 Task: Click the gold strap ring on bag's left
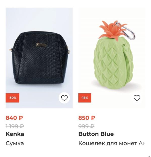point(11,50)
